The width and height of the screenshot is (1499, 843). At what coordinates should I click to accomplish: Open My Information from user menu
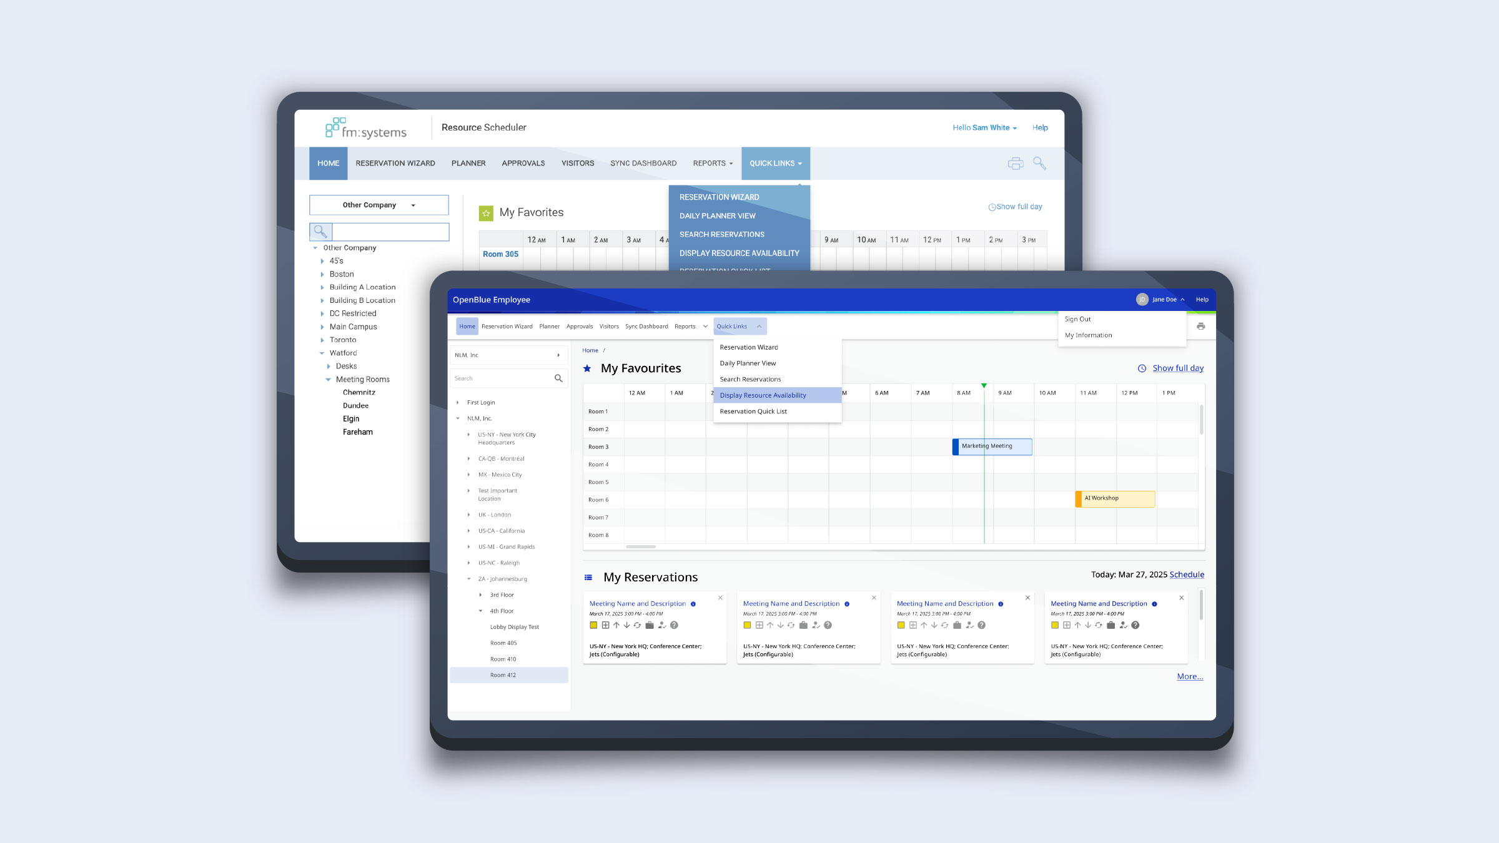(1088, 335)
